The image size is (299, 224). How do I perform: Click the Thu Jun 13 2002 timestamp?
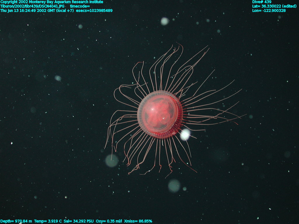point(37,10)
